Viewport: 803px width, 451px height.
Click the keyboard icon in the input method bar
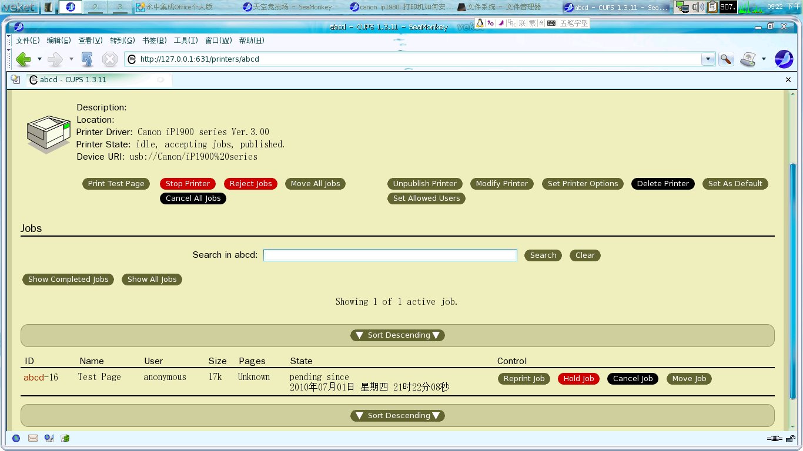pyautogui.click(x=551, y=23)
